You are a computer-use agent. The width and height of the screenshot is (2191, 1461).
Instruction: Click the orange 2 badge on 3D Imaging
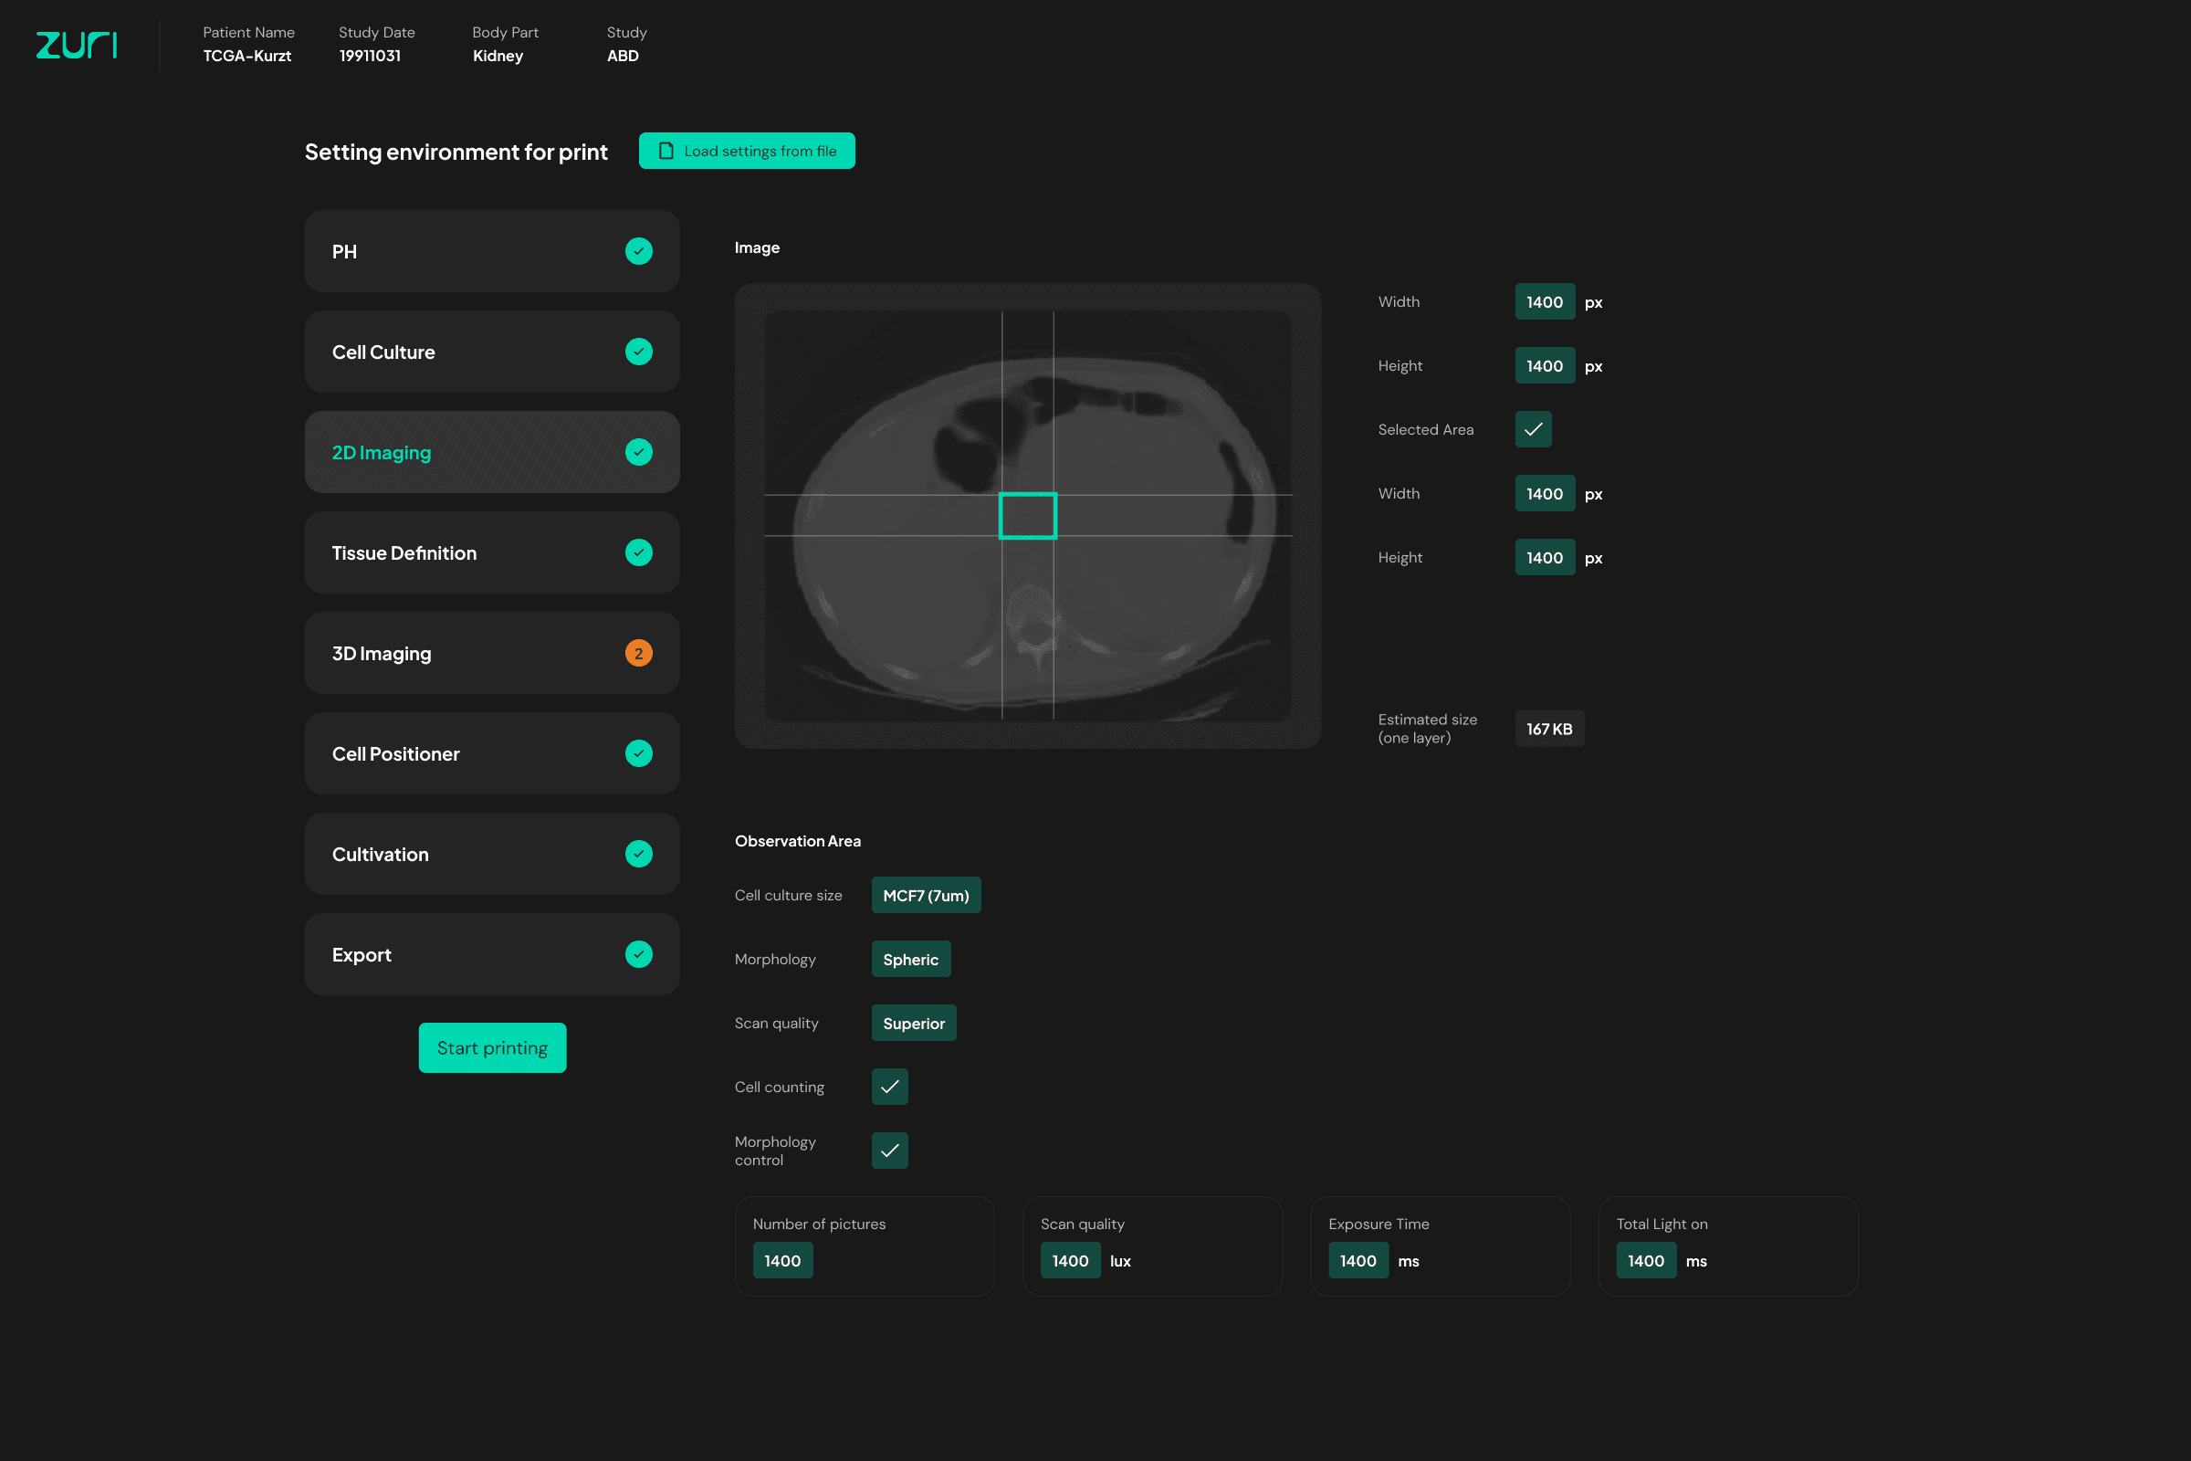click(638, 653)
